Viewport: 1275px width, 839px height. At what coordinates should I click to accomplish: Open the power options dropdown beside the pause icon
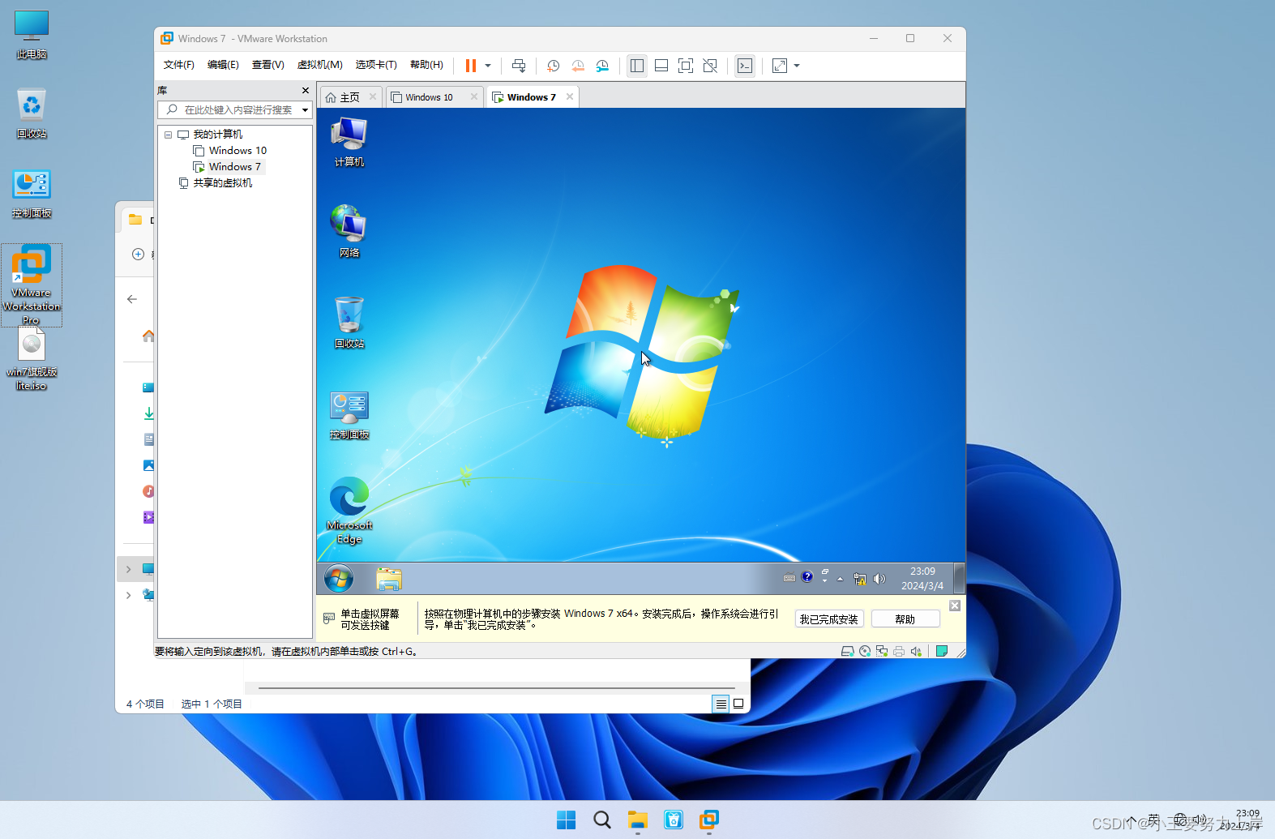click(488, 66)
